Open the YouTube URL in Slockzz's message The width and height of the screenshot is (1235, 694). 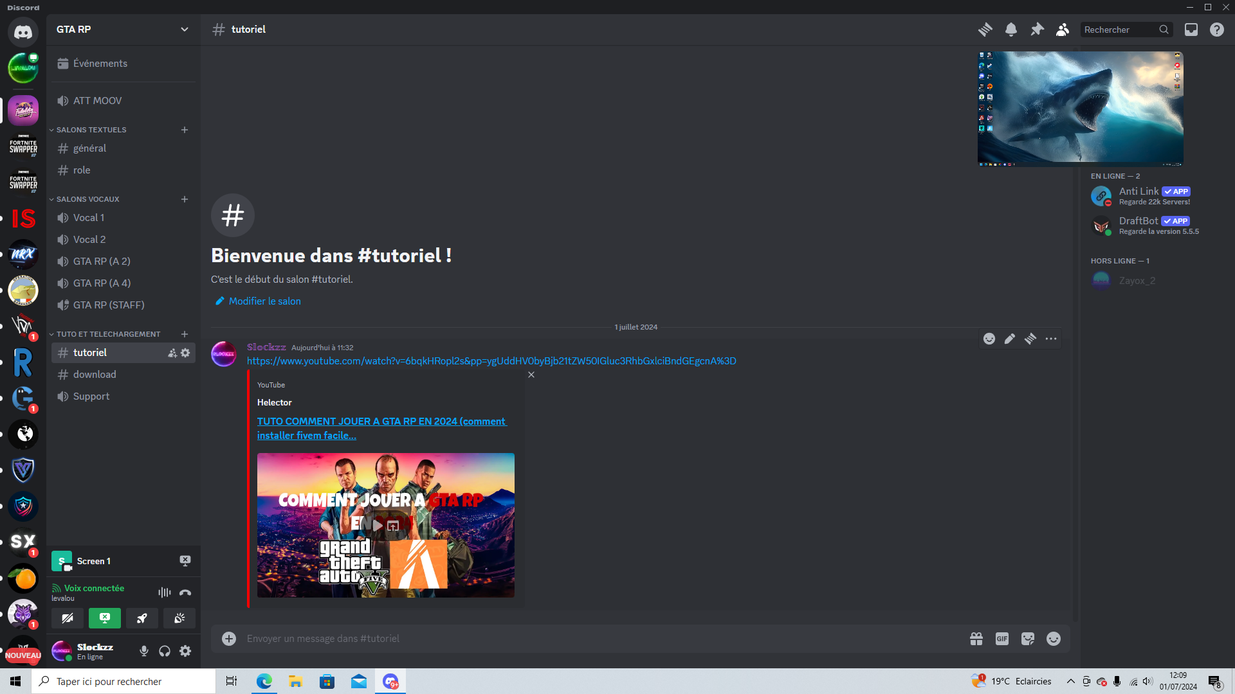(491, 361)
